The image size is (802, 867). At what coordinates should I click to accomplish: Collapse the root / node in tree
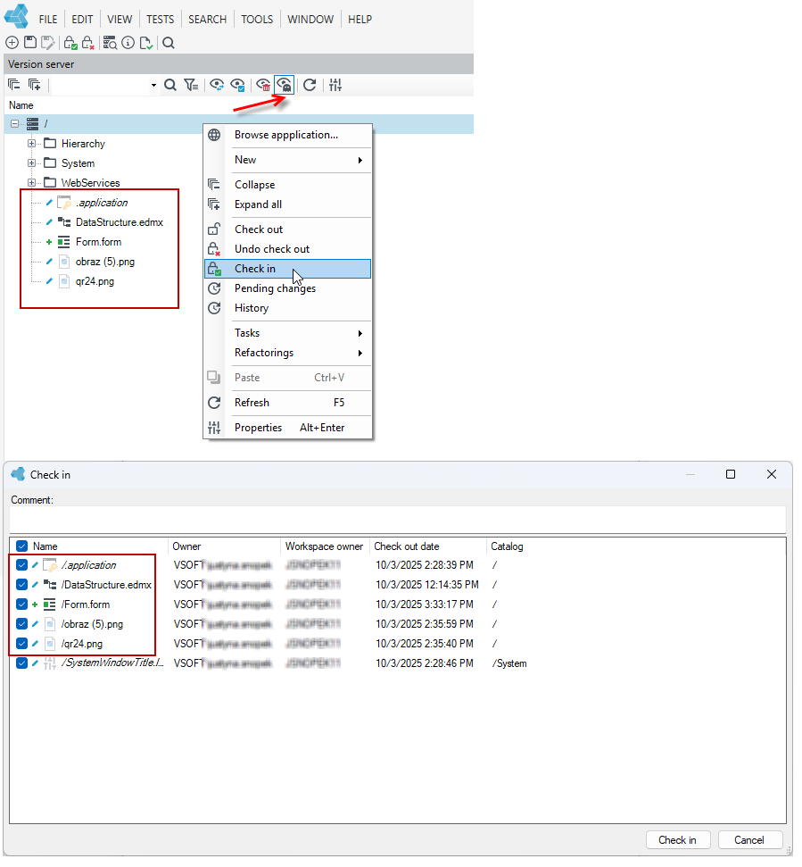15,124
